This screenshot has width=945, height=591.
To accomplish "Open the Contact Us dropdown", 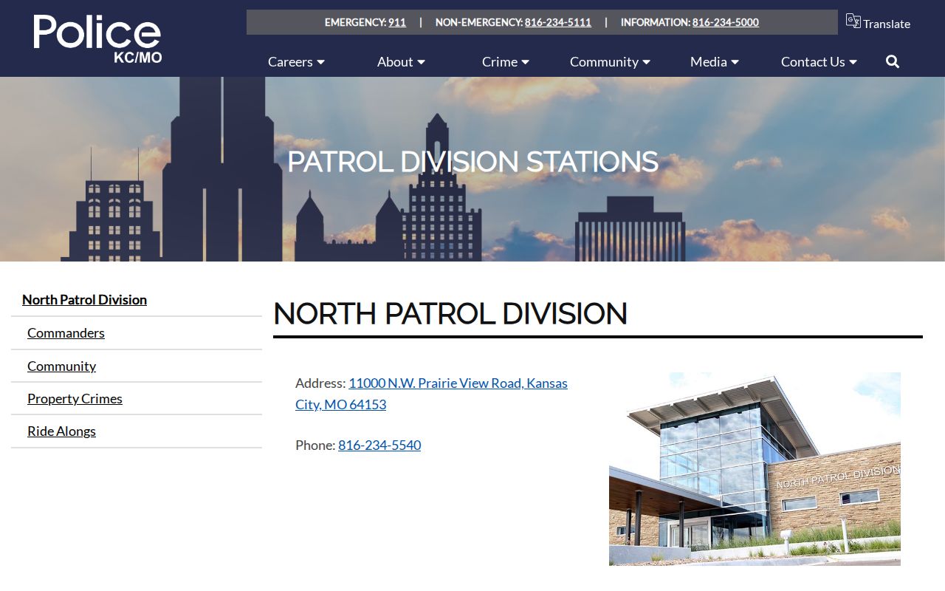I will point(819,61).
